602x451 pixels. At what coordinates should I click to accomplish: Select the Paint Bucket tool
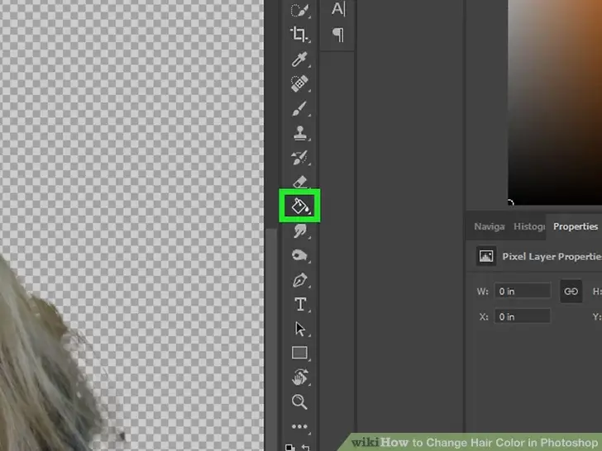[299, 206]
